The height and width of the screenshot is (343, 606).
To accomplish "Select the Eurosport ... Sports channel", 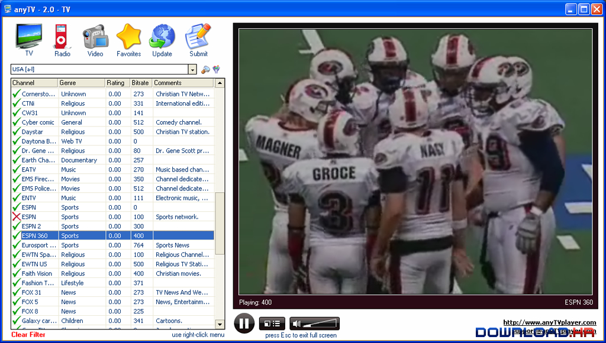I will click(113, 245).
